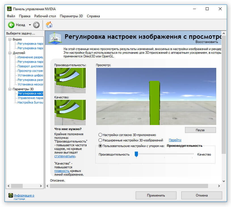Click the main pane horizontal scrollbar right arrow
The width and height of the screenshot is (231, 207).
click(219, 186)
